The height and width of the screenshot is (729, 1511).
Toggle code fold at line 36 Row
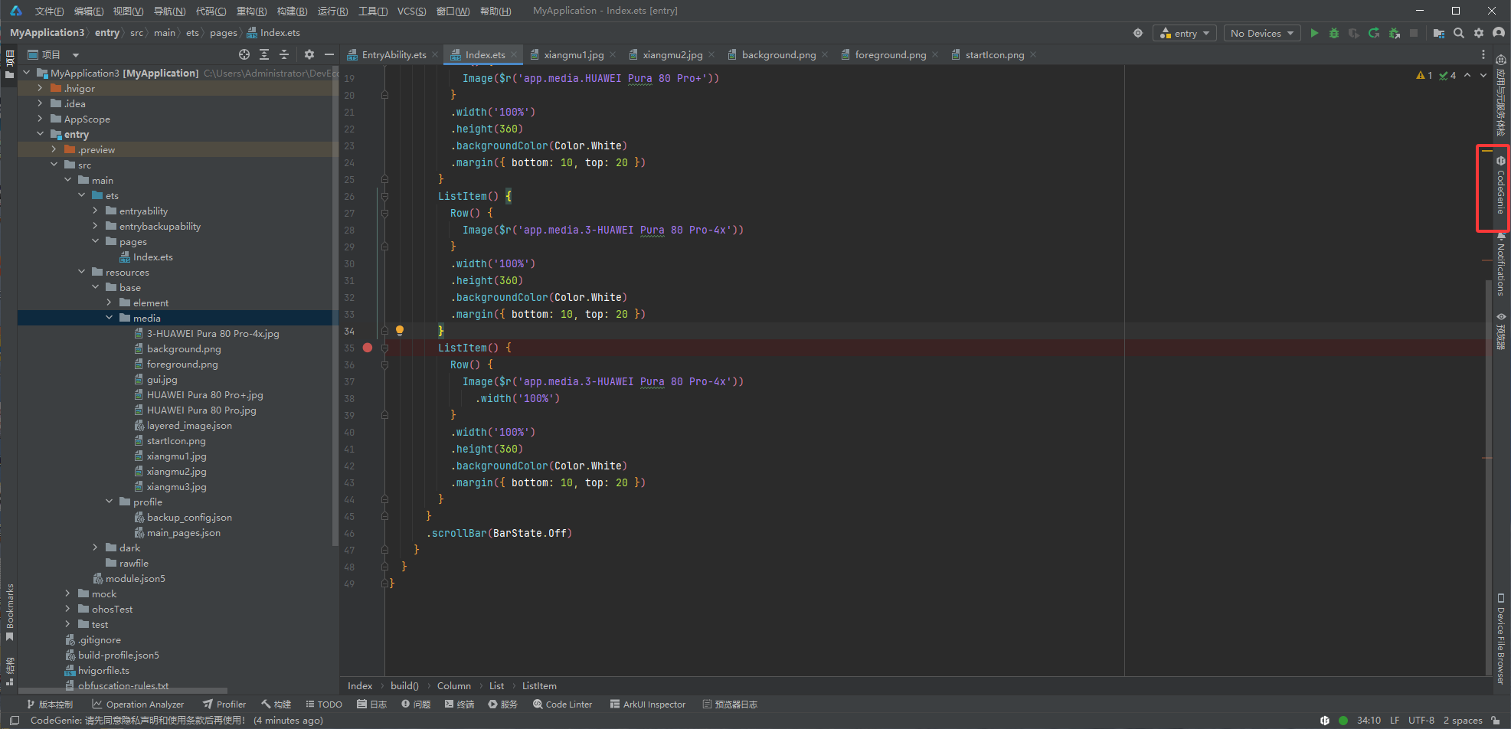click(x=384, y=364)
